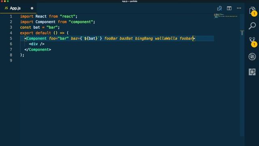The image size is (259, 146).
Task: Click the const keyword on line 3
Action: pyautogui.click(x=25, y=27)
